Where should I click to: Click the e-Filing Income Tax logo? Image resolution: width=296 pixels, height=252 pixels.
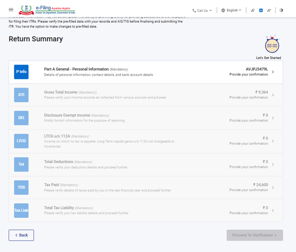pyautogui.click(x=47, y=10)
